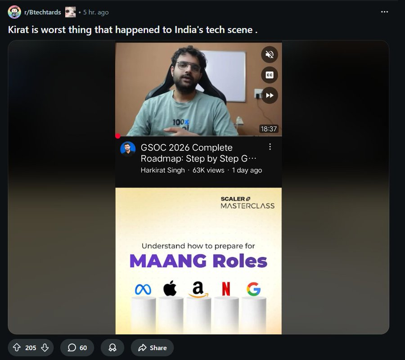Click the Meta logo icon
The image size is (405, 360).
coord(143,289)
